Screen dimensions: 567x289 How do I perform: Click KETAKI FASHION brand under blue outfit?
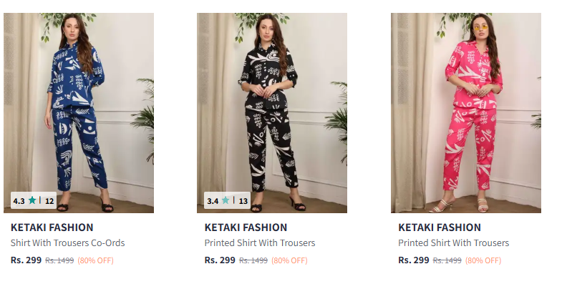click(52, 227)
